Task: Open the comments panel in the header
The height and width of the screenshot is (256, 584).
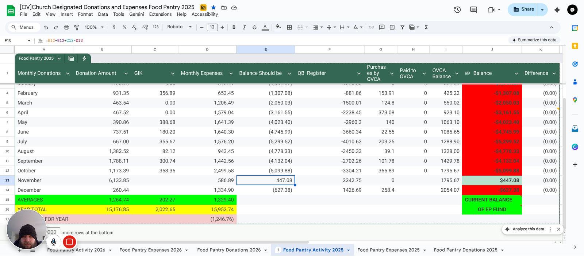Action: click(473, 10)
